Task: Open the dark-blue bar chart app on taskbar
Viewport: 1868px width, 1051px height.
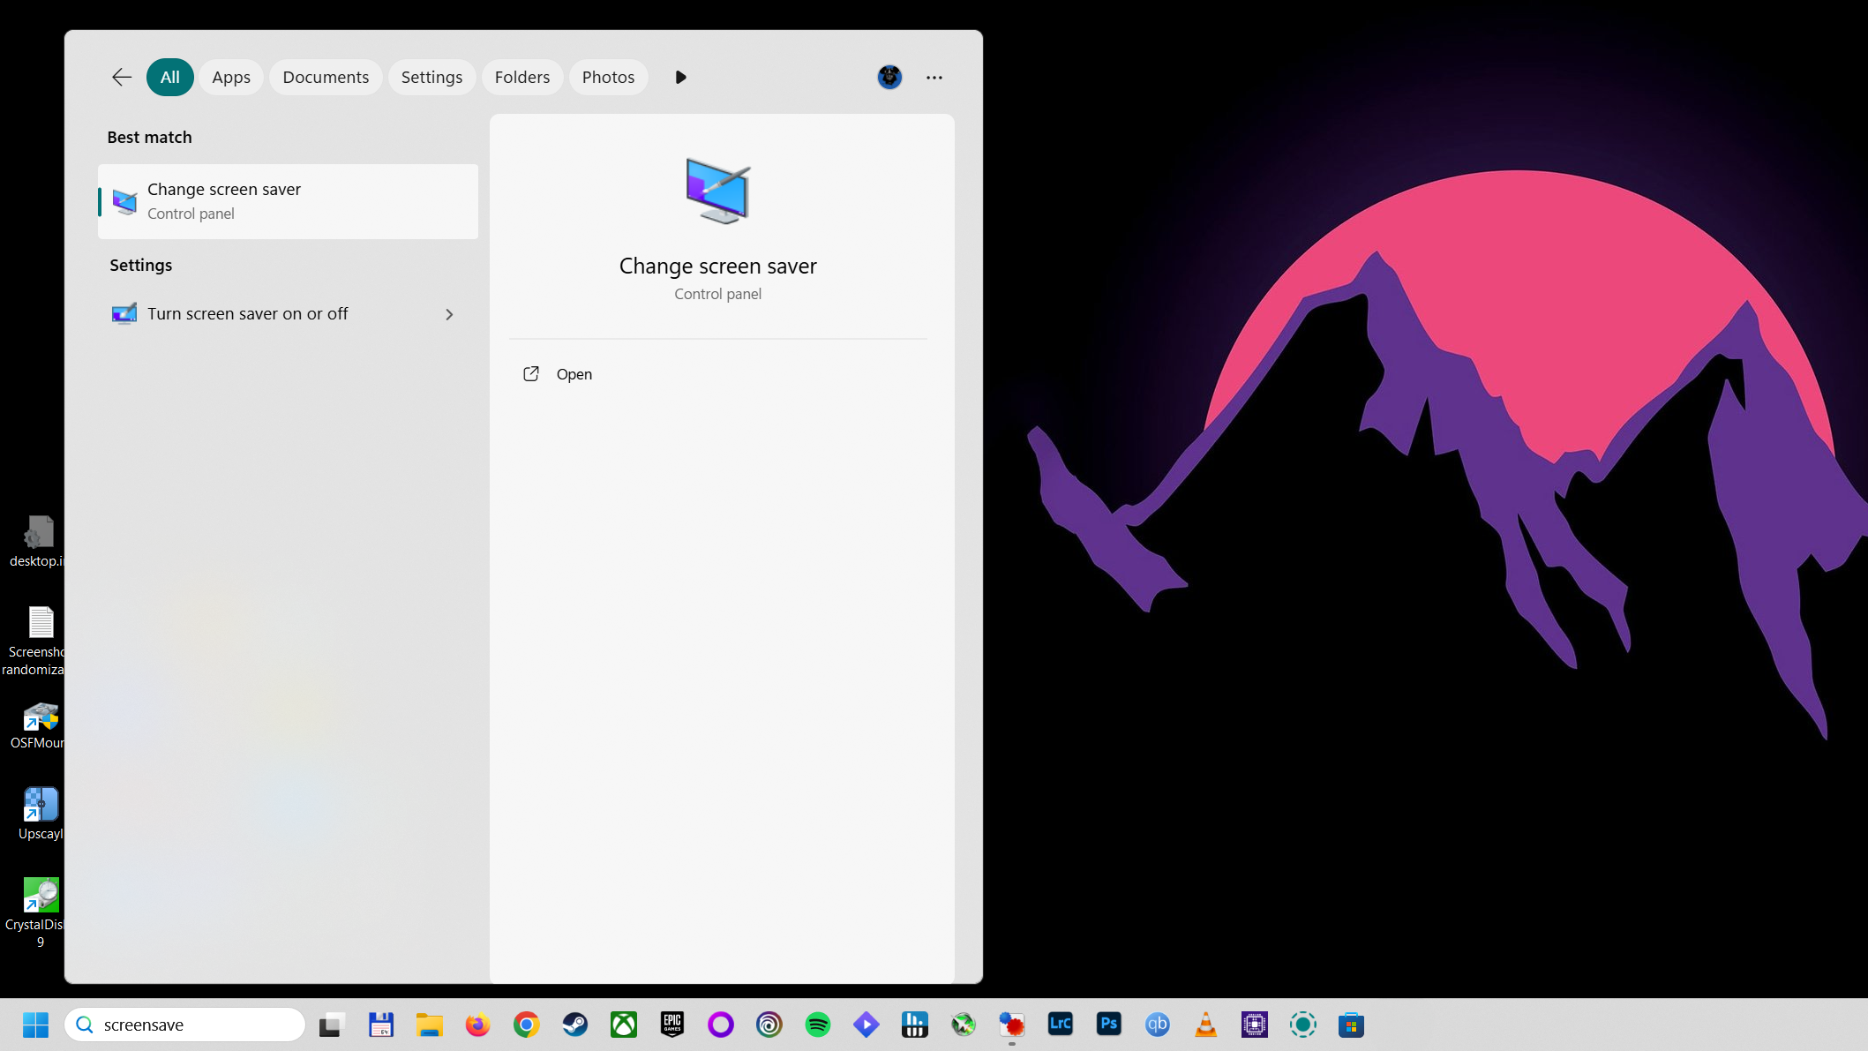Action: click(x=915, y=1025)
